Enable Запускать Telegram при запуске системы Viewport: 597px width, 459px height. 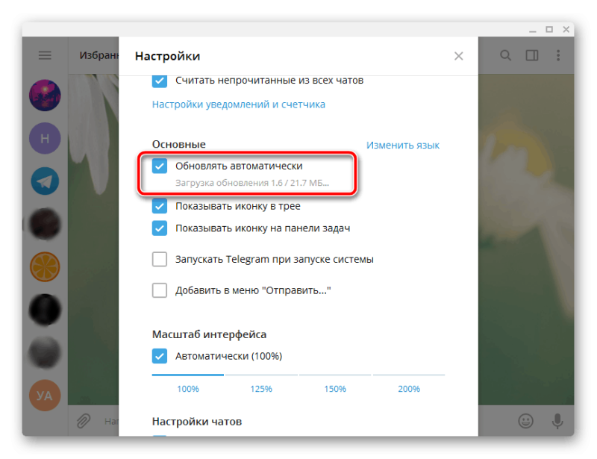[160, 260]
